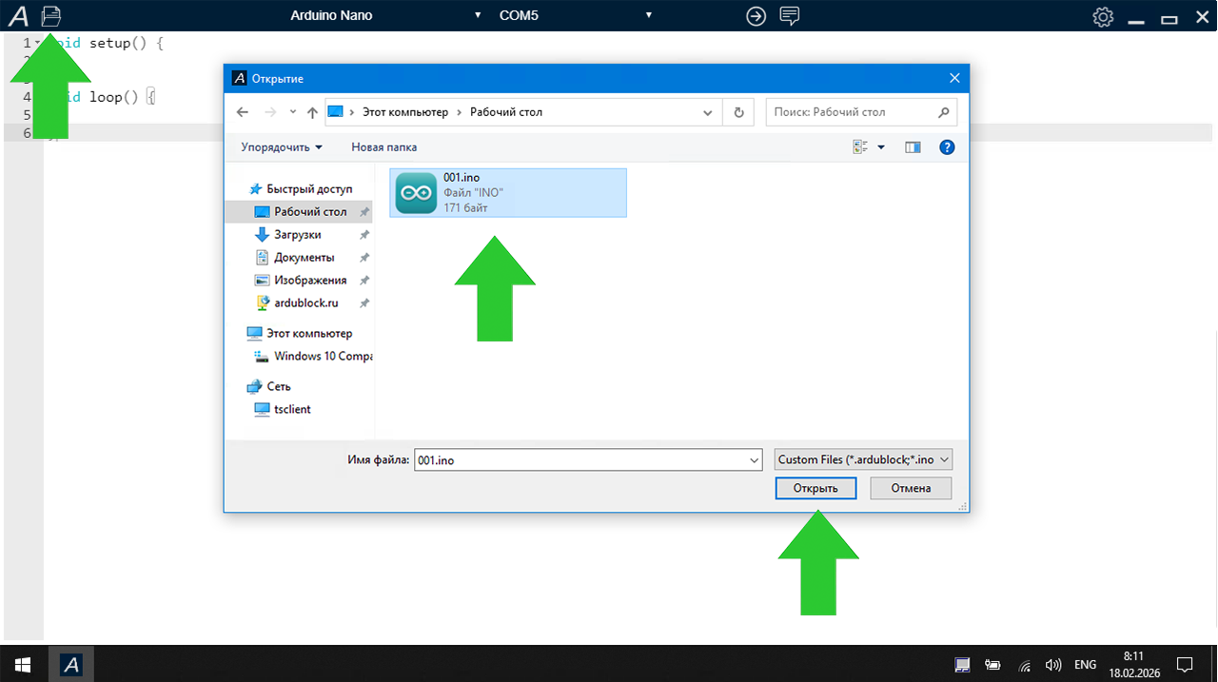
Task: Select the 001.ino file
Action: (x=508, y=192)
